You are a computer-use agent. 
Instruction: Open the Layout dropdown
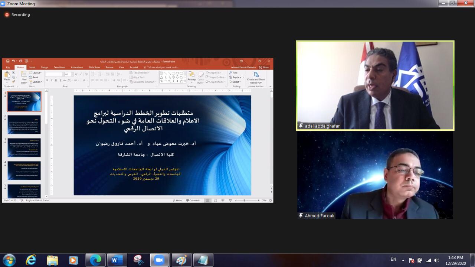[35, 73]
